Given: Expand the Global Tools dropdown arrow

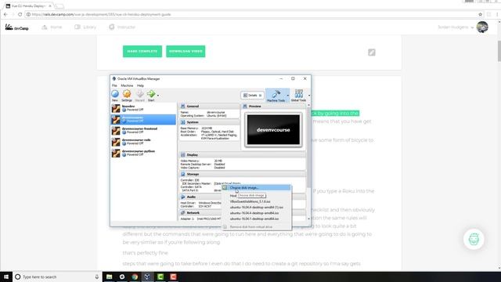Looking at the screenshot, I should pyautogui.click(x=309, y=96).
